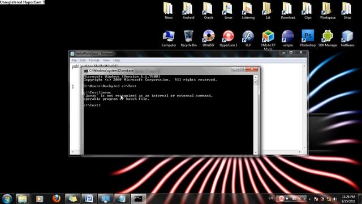Select the FLV shortcut icon
This screenshot has width=362, height=204.
(x=248, y=39)
